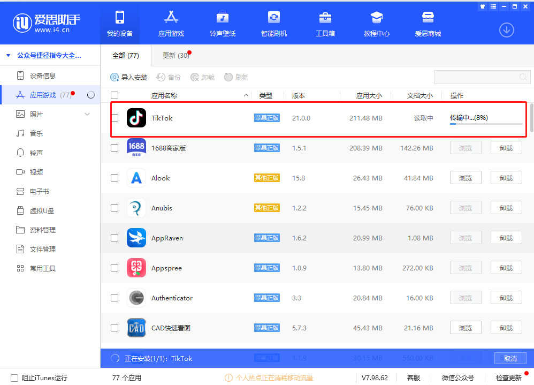Click the app search input field
The image size is (534, 385).
click(x=482, y=77)
